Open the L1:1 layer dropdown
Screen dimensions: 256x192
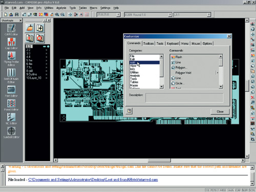click(x=209, y=15)
